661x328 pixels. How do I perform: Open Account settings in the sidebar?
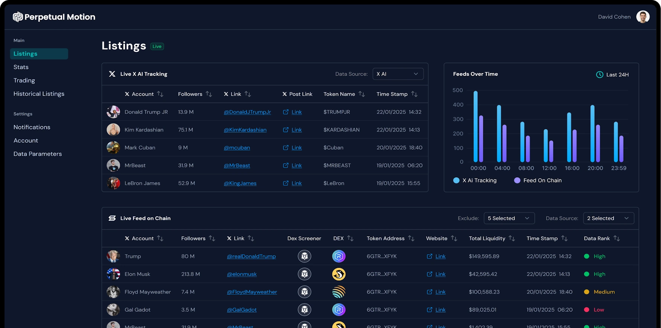pos(26,140)
